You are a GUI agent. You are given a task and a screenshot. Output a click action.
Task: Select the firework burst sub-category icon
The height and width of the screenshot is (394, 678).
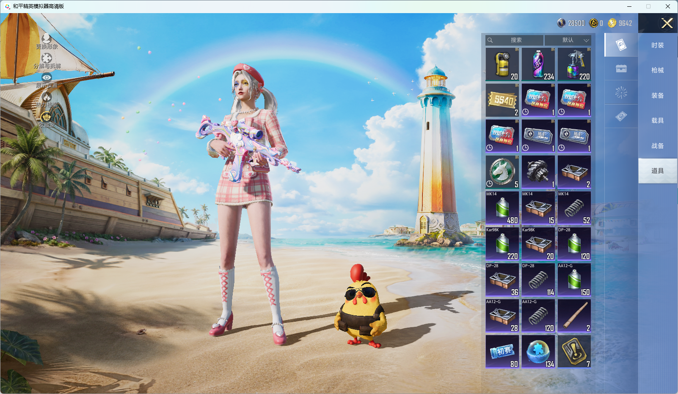(x=621, y=92)
